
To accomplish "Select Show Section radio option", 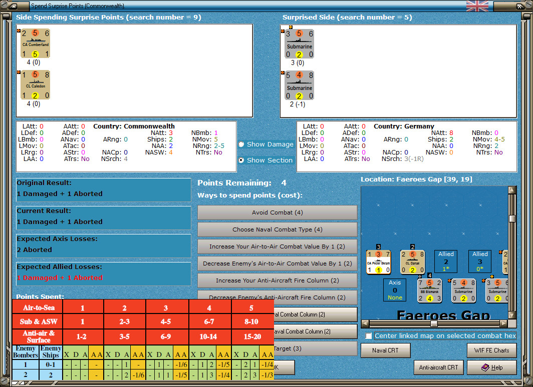I will [266, 160].
